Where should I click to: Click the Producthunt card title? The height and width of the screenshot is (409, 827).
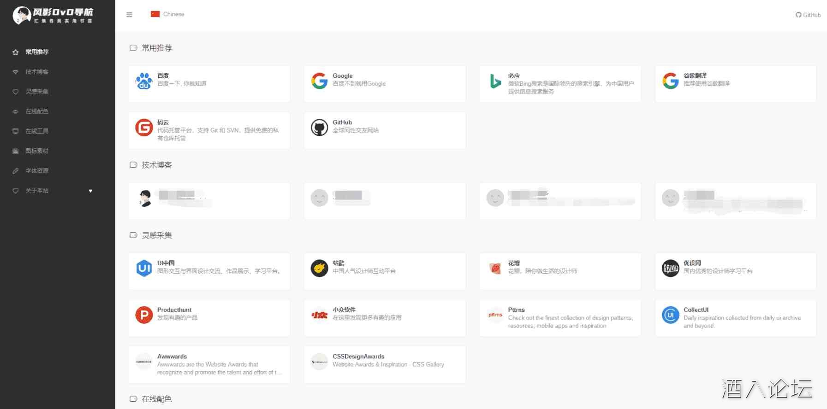coord(174,310)
